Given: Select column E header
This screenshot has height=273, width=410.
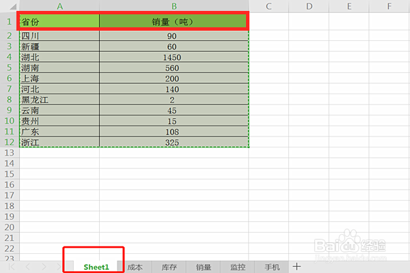Looking at the screenshot, I should pyautogui.click(x=349, y=6).
